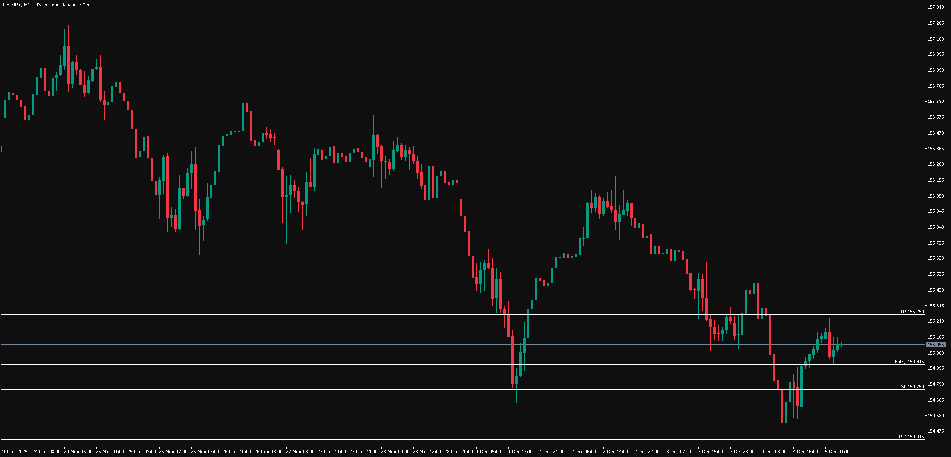Click the 21 Nov 2025 date label

[x=14, y=452]
